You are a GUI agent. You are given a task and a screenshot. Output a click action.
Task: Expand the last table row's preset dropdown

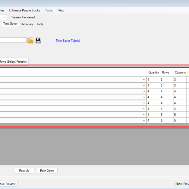coord(144,120)
